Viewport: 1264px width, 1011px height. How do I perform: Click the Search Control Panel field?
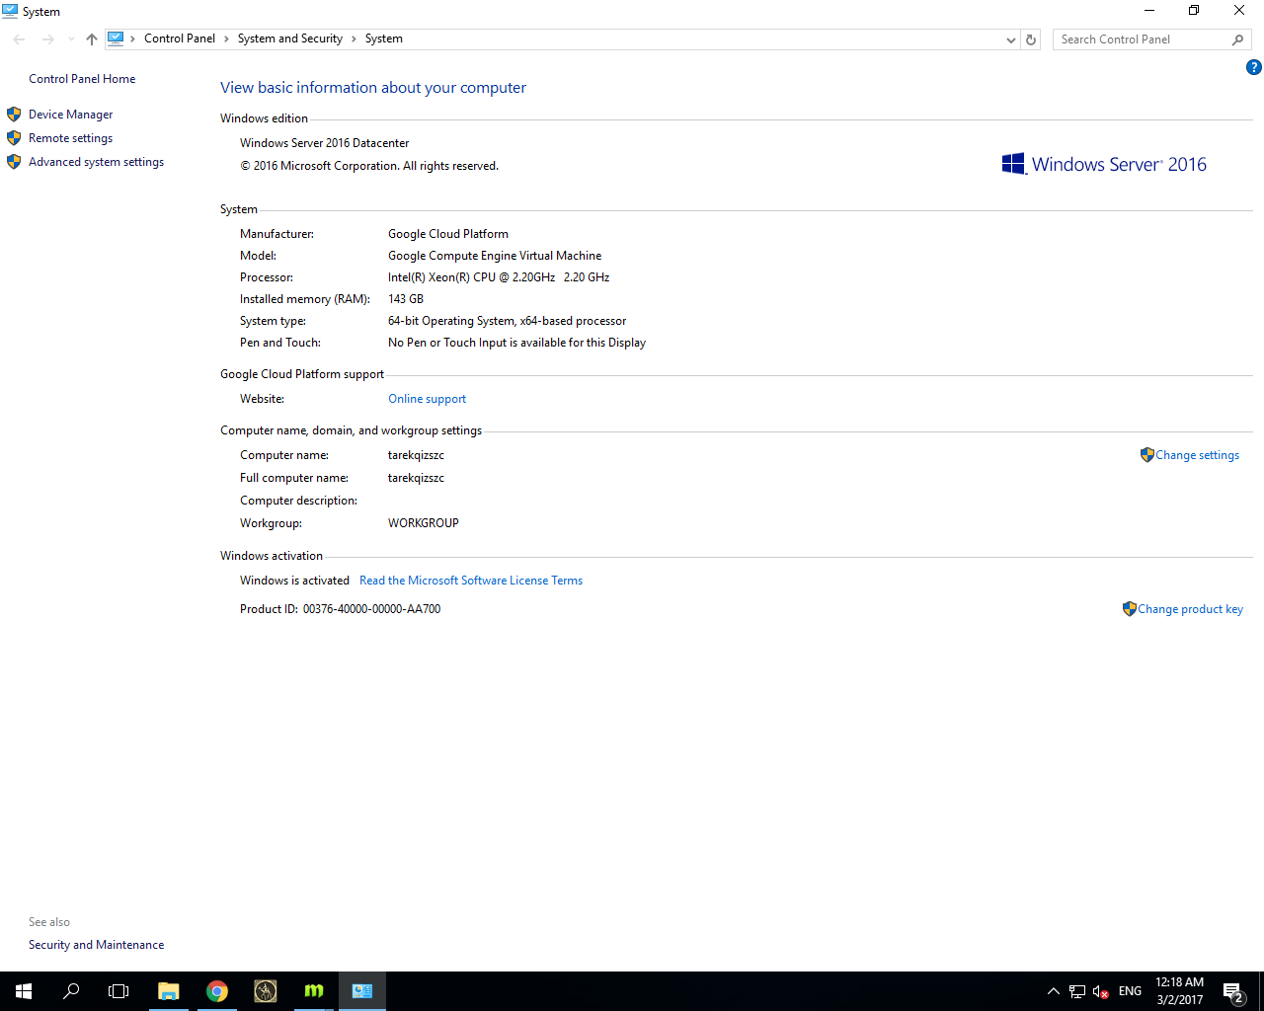pos(1141,39)
